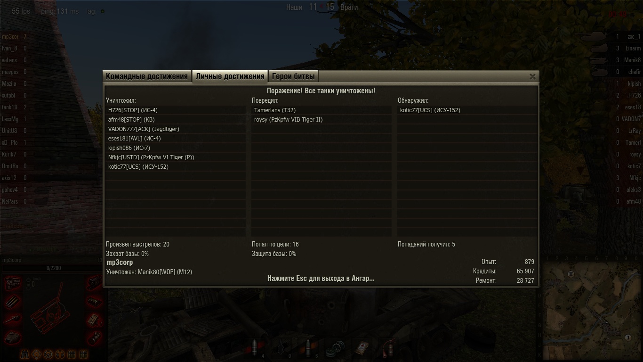
Task: Click the turret module damage icon
Action: tap(13, 337)
